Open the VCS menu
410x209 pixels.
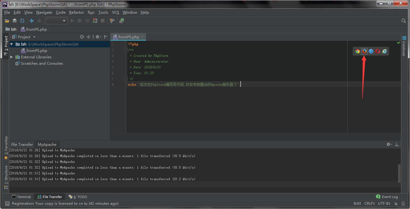115,12
